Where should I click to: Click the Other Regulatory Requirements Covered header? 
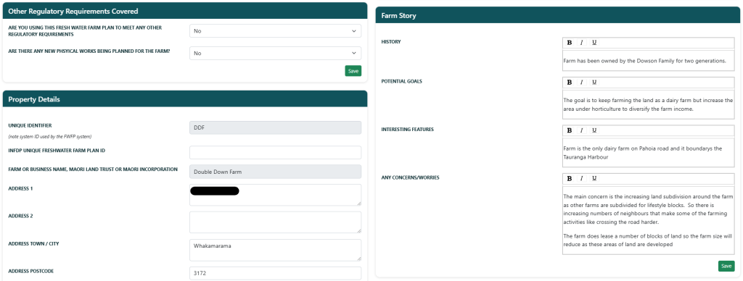[185, 11]
